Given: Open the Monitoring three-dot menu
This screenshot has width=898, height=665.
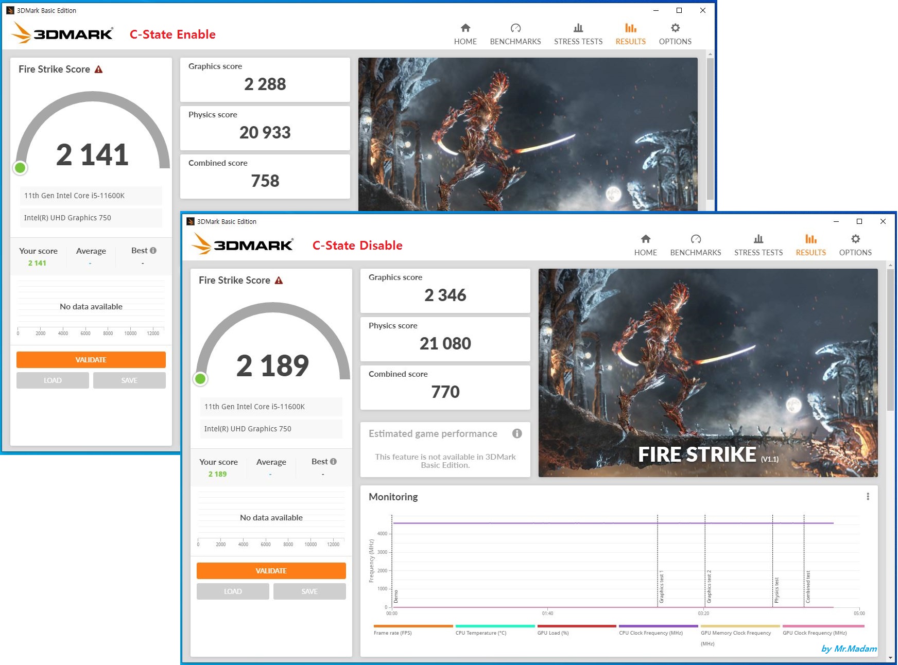Looking at the screenshot, I should pos(868,497).
